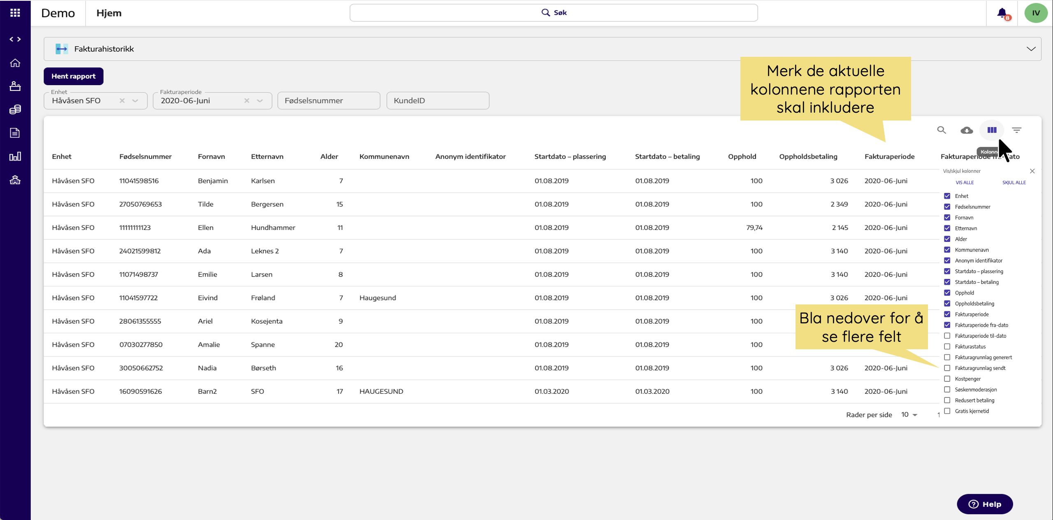Screen dimensions: 1053x520
Task: Clear the Enhet selection
Action: 122,101
